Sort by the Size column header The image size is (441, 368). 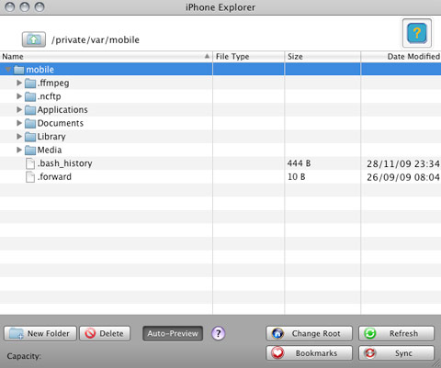[x=322, y=57]
